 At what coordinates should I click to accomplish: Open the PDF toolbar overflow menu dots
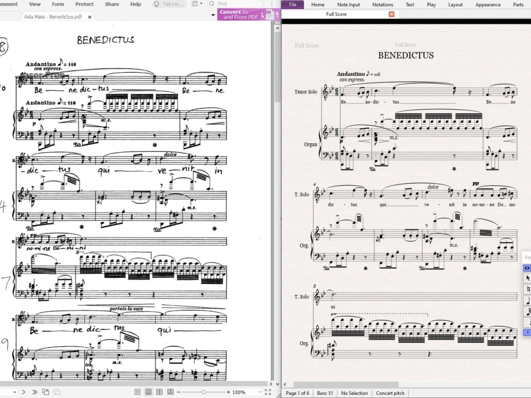[271, 4]
